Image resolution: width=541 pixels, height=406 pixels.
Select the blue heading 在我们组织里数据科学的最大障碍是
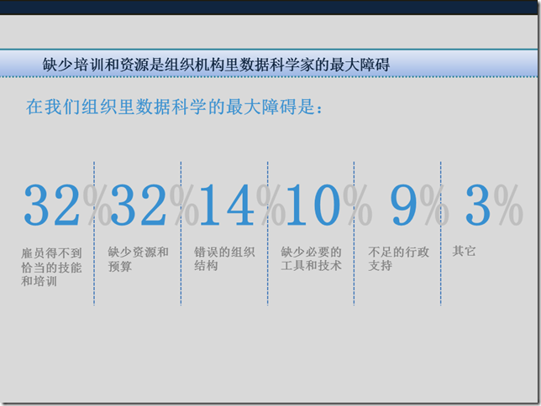coord(175,107)
